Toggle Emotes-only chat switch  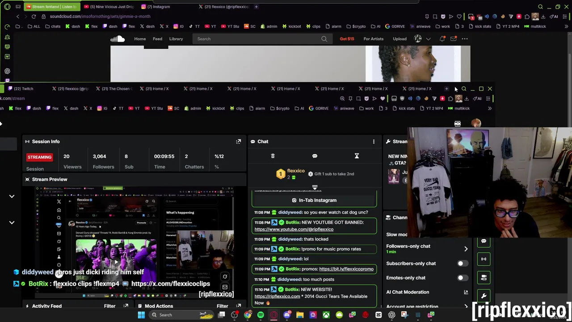pyautogui.click(x=463, y=278)
